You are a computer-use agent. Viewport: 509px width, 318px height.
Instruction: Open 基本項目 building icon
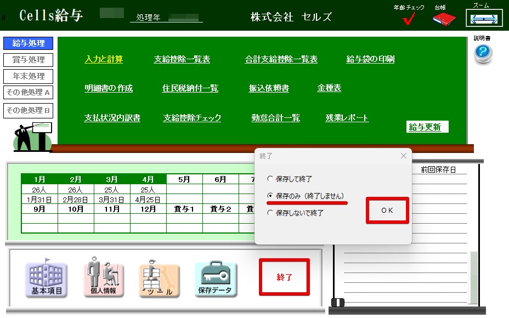pos(46,279)
